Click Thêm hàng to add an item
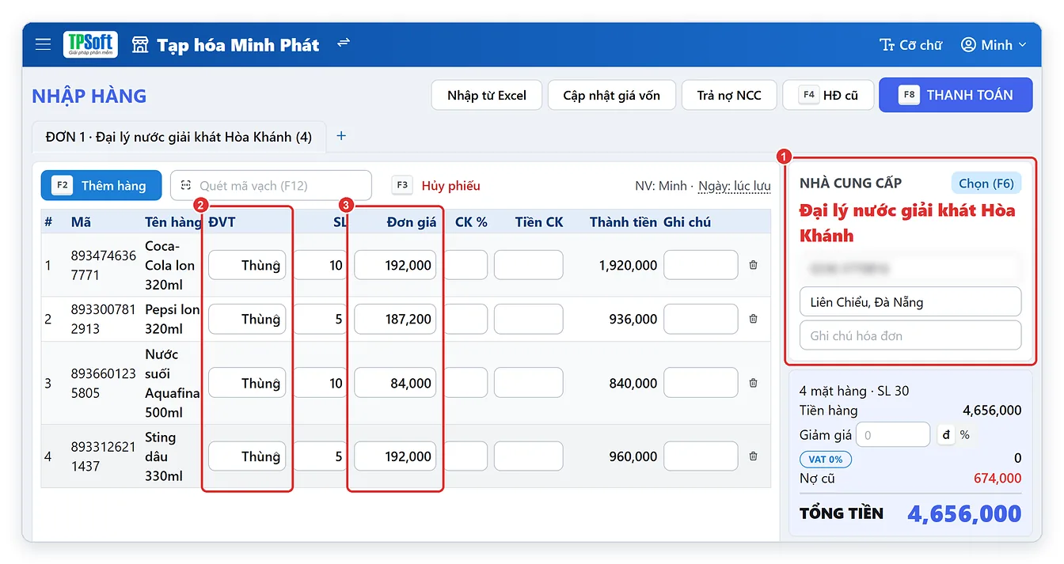 pyautogui.click(x=101, y=186)
